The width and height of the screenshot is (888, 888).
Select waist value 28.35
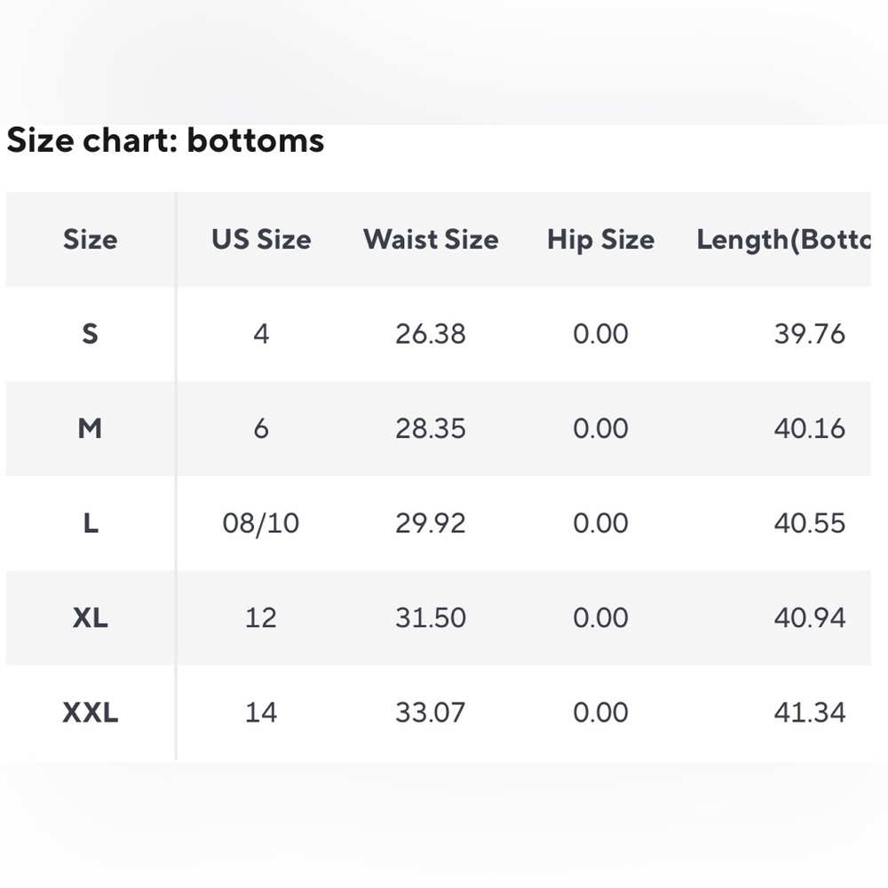pyautogui.click(x=431, y=429)
